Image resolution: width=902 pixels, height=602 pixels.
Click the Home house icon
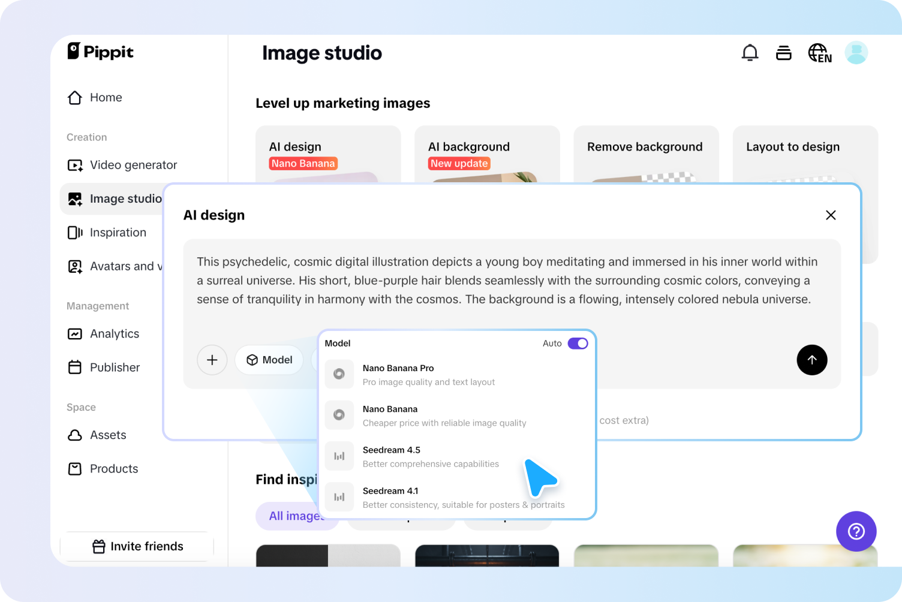click(75, 98)
